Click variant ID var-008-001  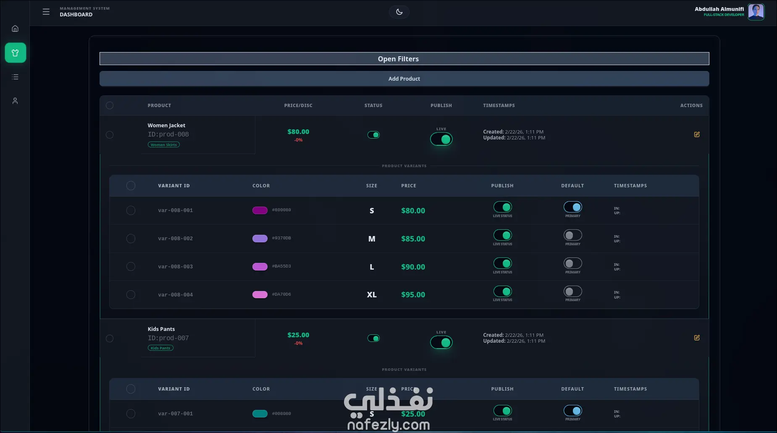pos(176,210)
